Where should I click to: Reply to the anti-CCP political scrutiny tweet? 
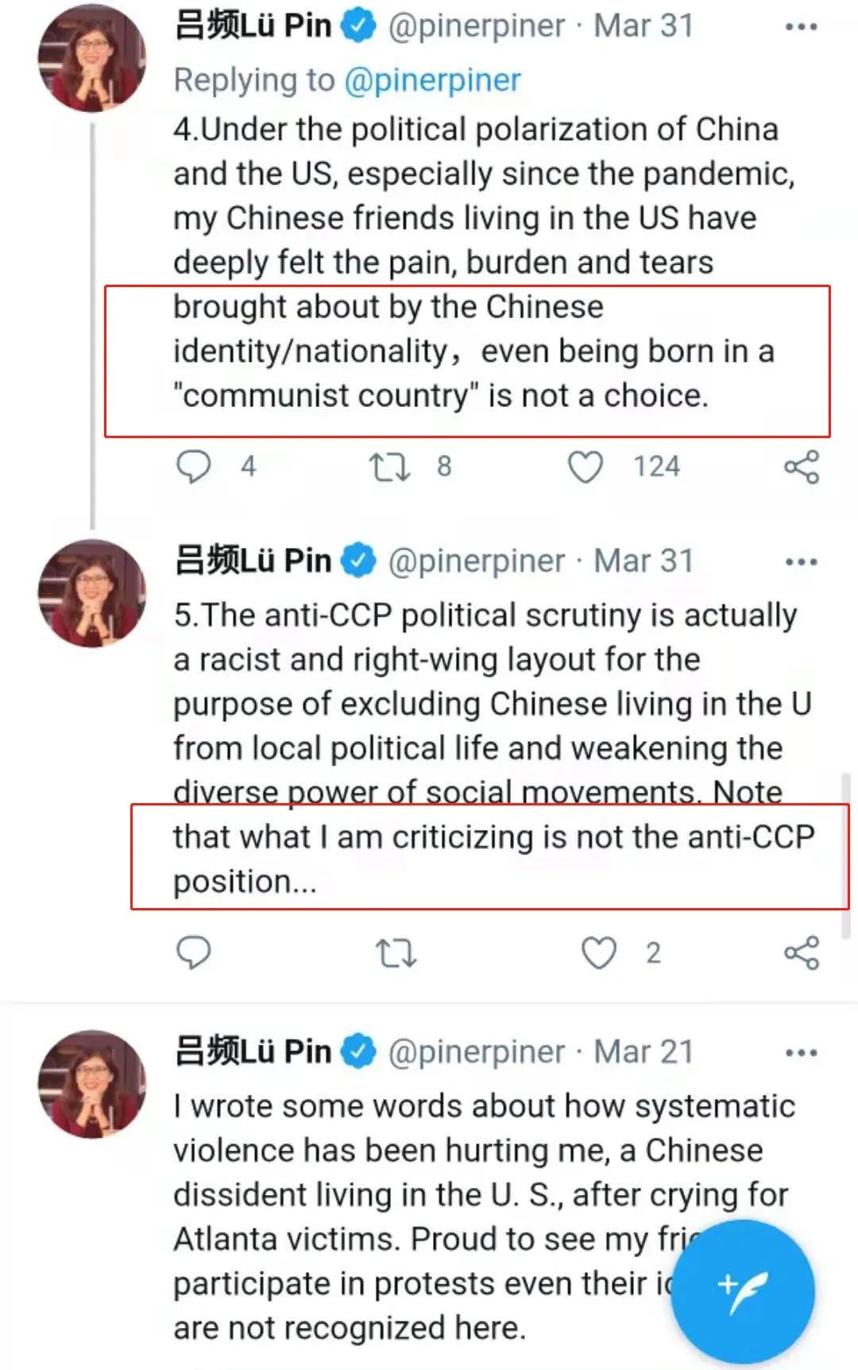point(193,952)
